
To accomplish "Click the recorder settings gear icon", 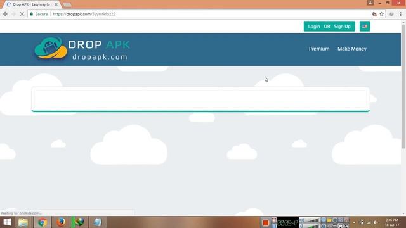I will pyautogui.click(x=335, y=220).
